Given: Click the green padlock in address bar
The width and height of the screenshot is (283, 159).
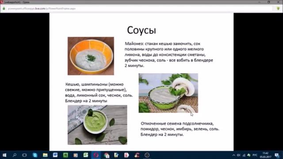Looking at the screenshot, I should [4, 8].
